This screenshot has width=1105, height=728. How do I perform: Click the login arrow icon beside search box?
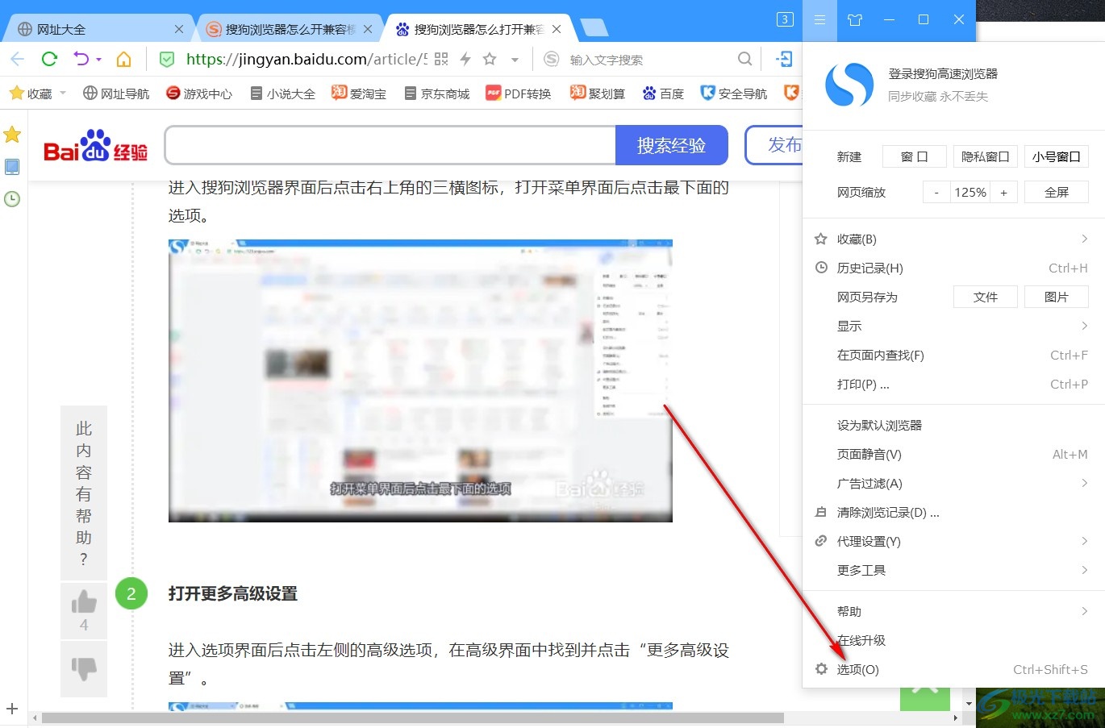784,59
